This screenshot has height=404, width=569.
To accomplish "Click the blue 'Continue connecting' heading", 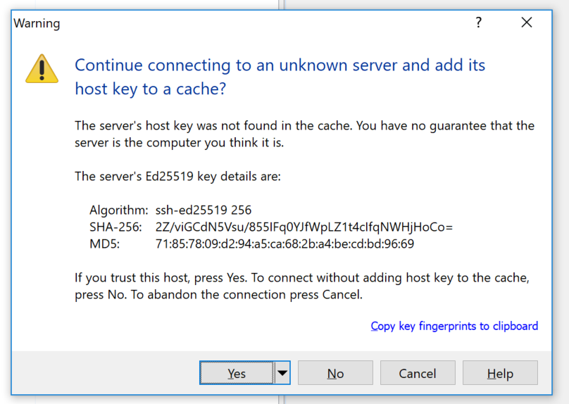I will coord(280,77).
